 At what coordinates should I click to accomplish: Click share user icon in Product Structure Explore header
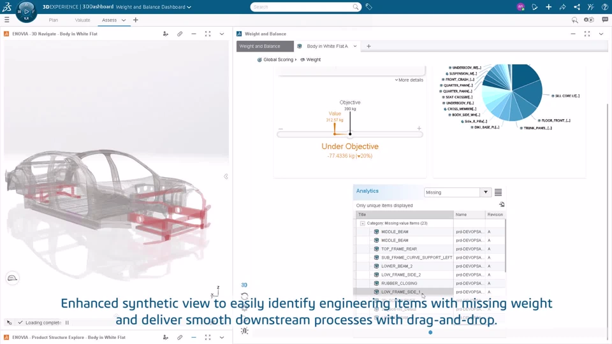pos(166,338)
